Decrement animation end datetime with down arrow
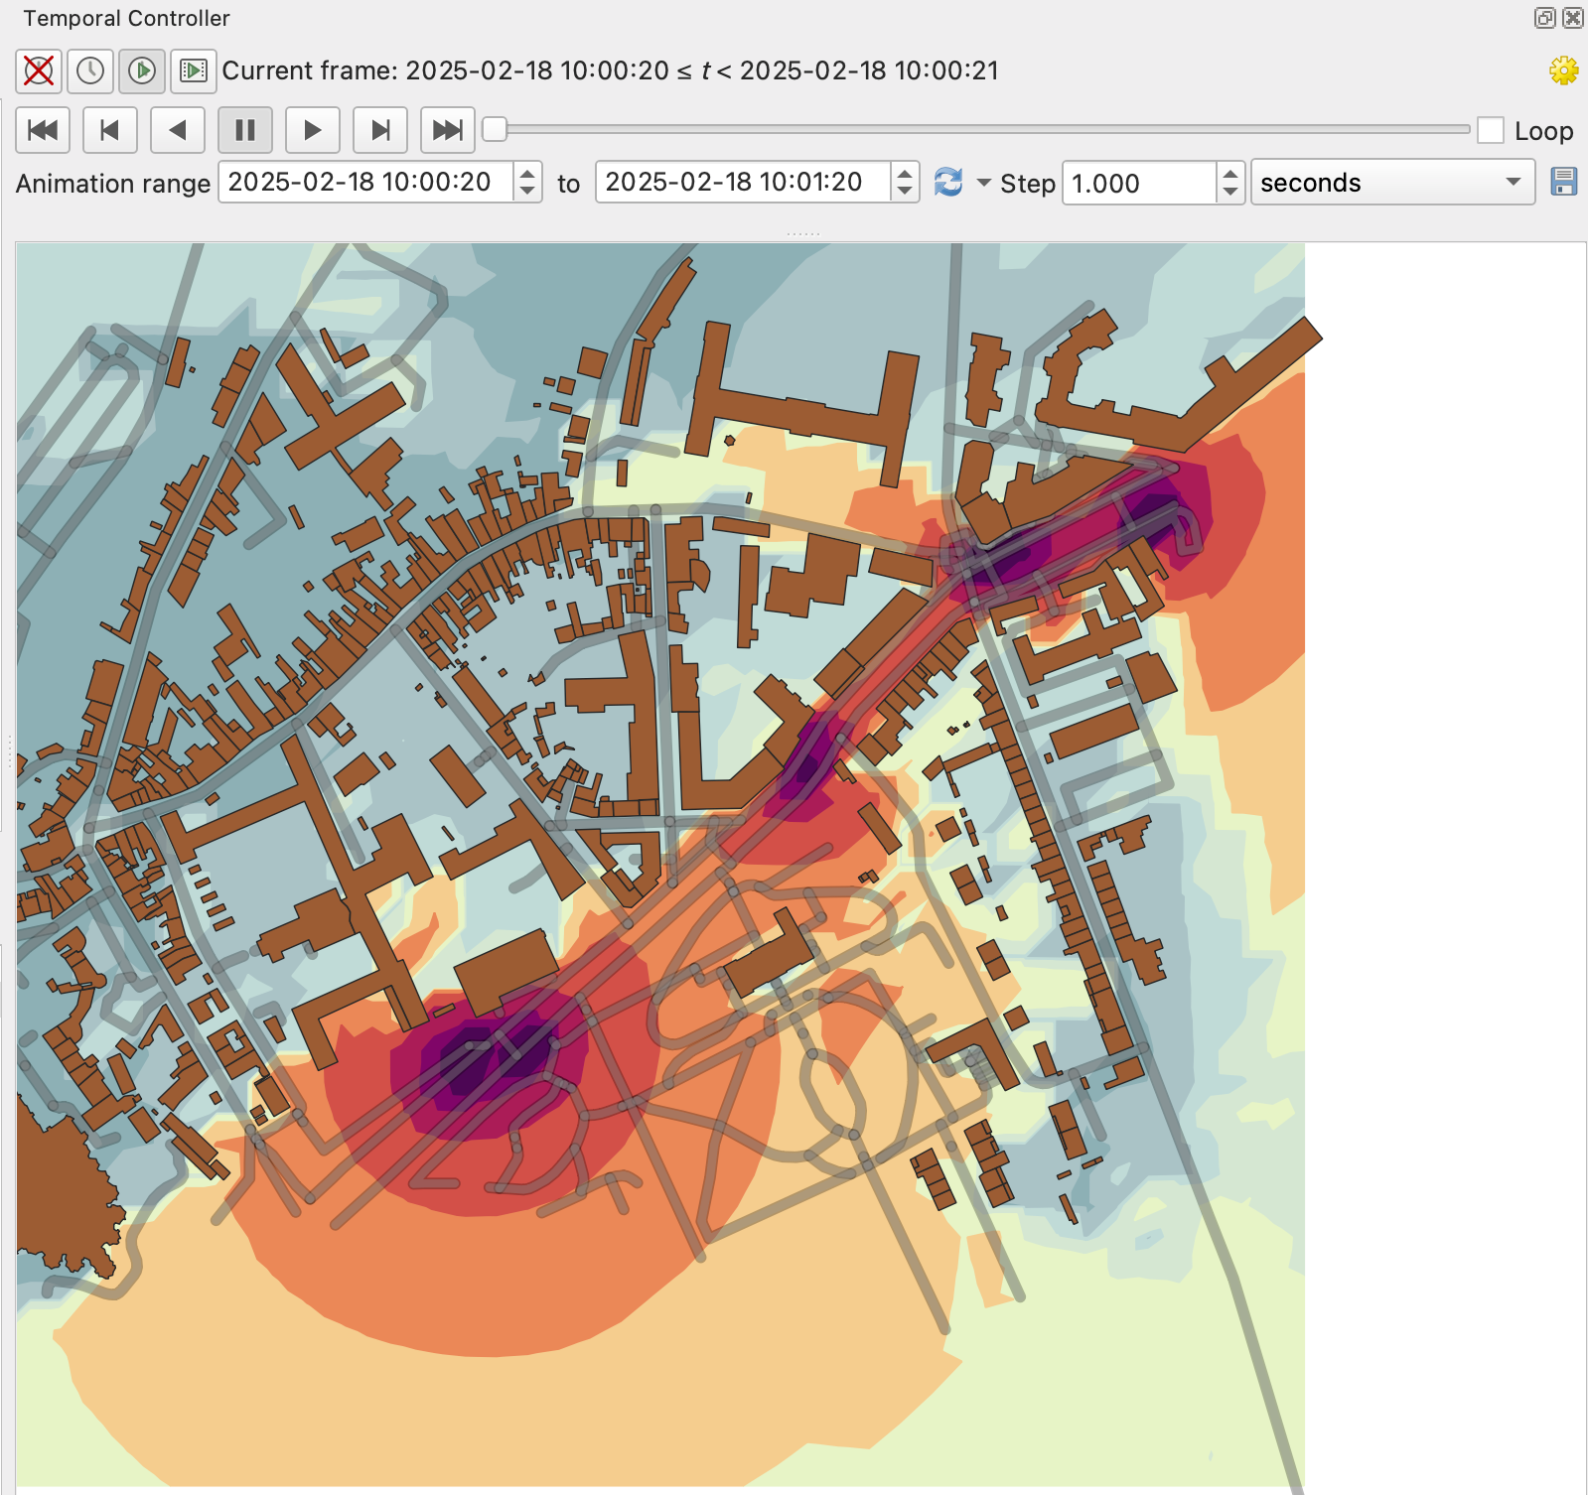The image size is (1588, 1495). coord(905,192)
